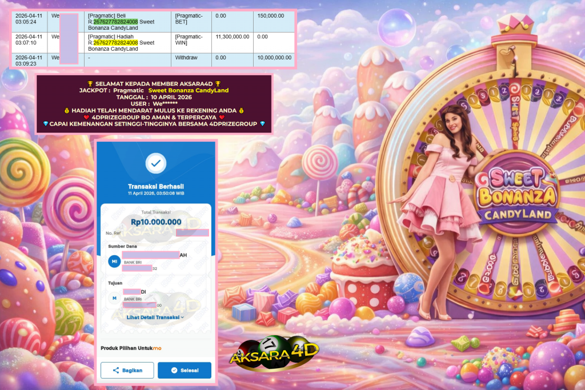Click the Rp10.000.000 total amount display

(x=155, y=221)
